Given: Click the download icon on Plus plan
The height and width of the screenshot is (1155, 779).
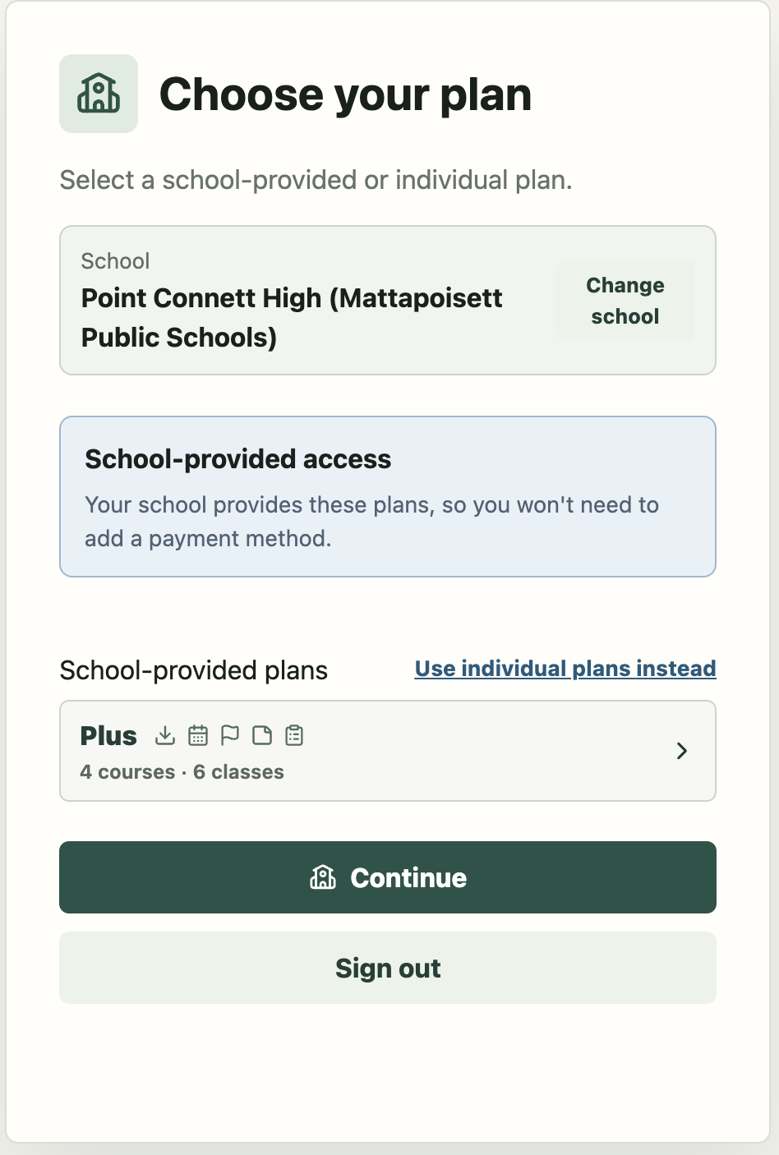Looking at the screenshot, I should pyautogui.click(x=165, y=735).
